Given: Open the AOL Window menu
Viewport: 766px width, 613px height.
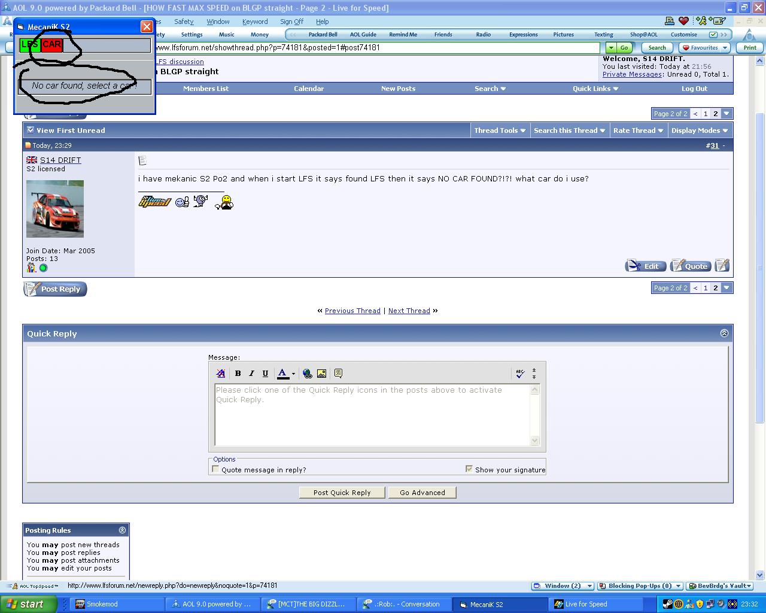Looking at the screenshot, I should (x=218, y=22).
